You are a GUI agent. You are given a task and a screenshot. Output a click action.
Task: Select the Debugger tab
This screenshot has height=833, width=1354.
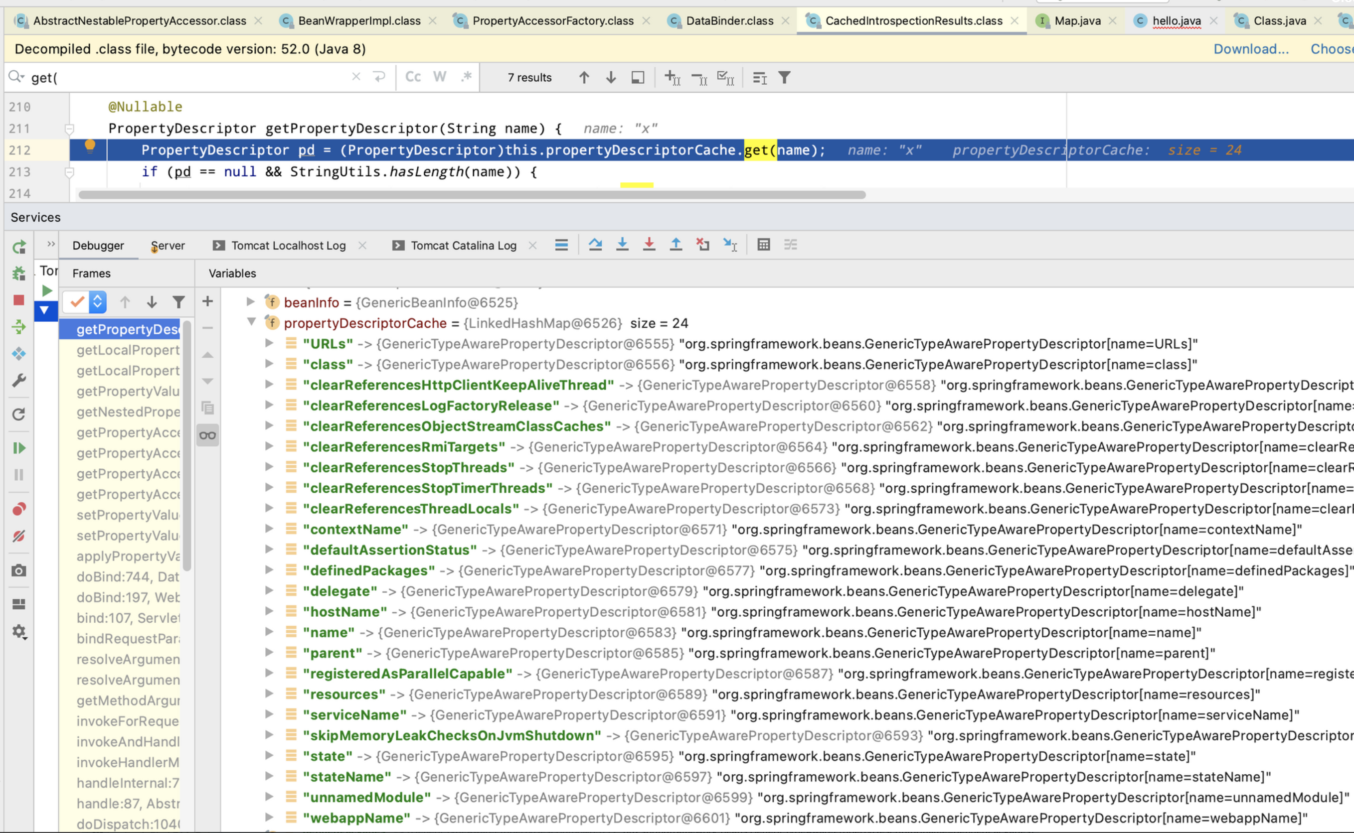point(98,246)
